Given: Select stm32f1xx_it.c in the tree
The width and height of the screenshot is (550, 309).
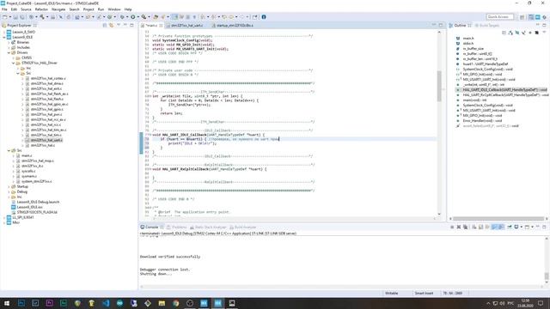Looking at the screenshot, I should (33, 166).
